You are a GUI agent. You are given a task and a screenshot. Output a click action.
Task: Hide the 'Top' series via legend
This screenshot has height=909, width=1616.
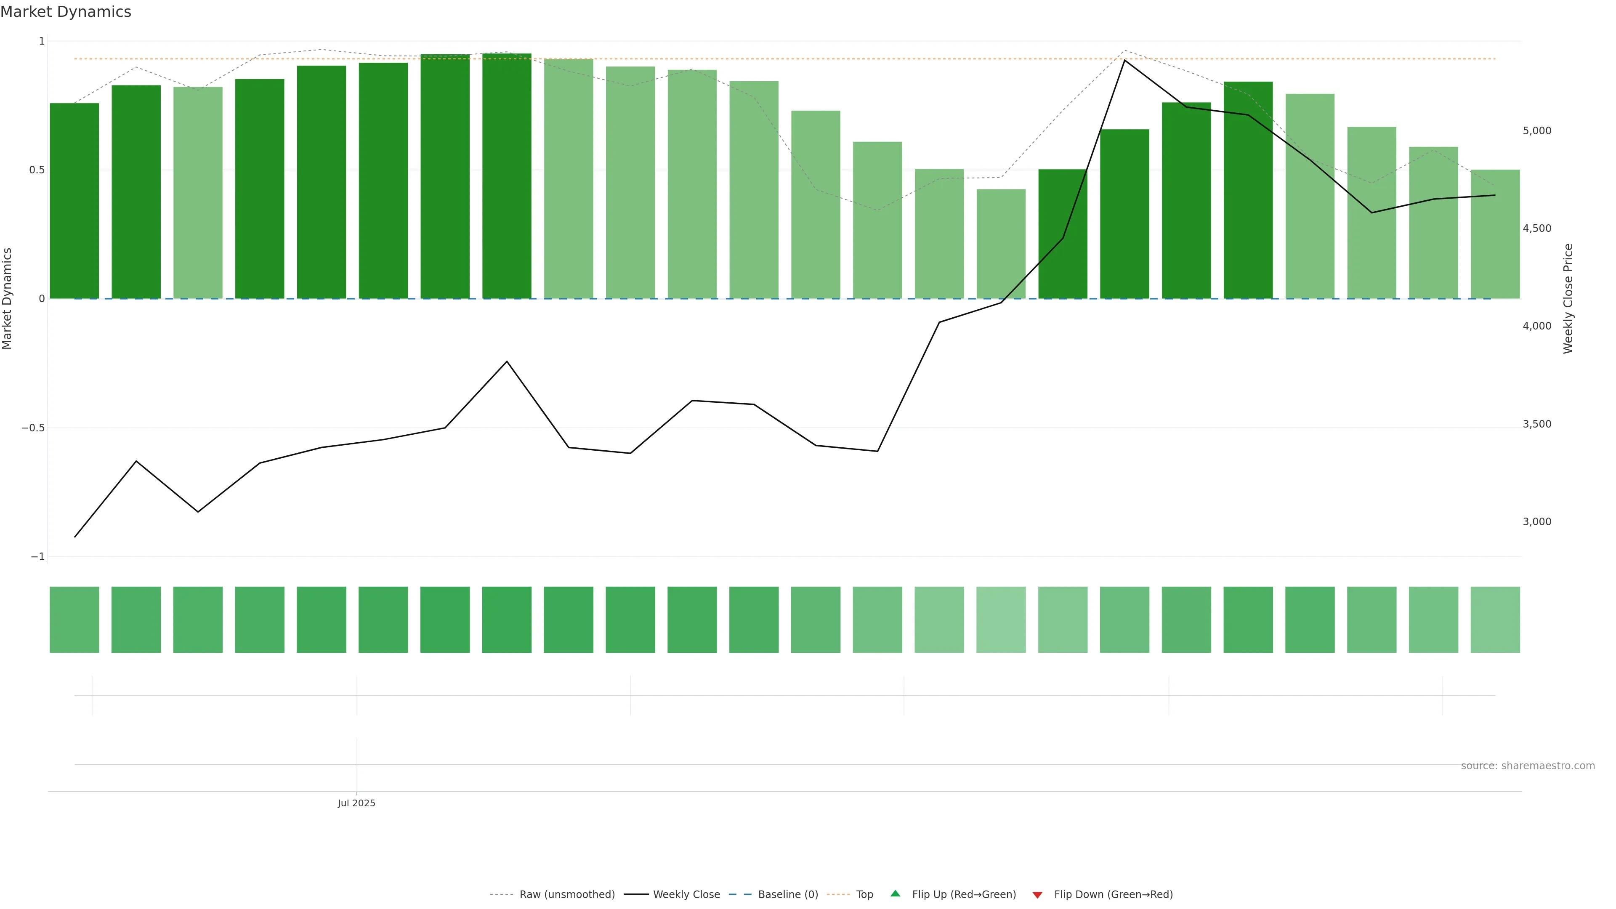(x=864, y=895)
